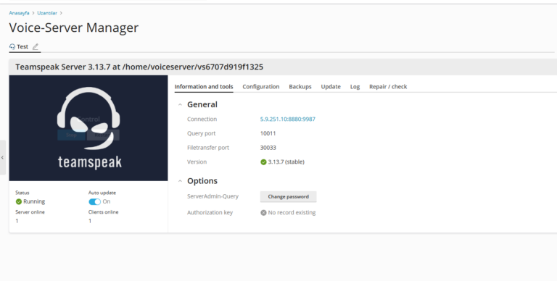Select the Test server tab
This screenshot has width=557, height=281.
click(22, 46)
